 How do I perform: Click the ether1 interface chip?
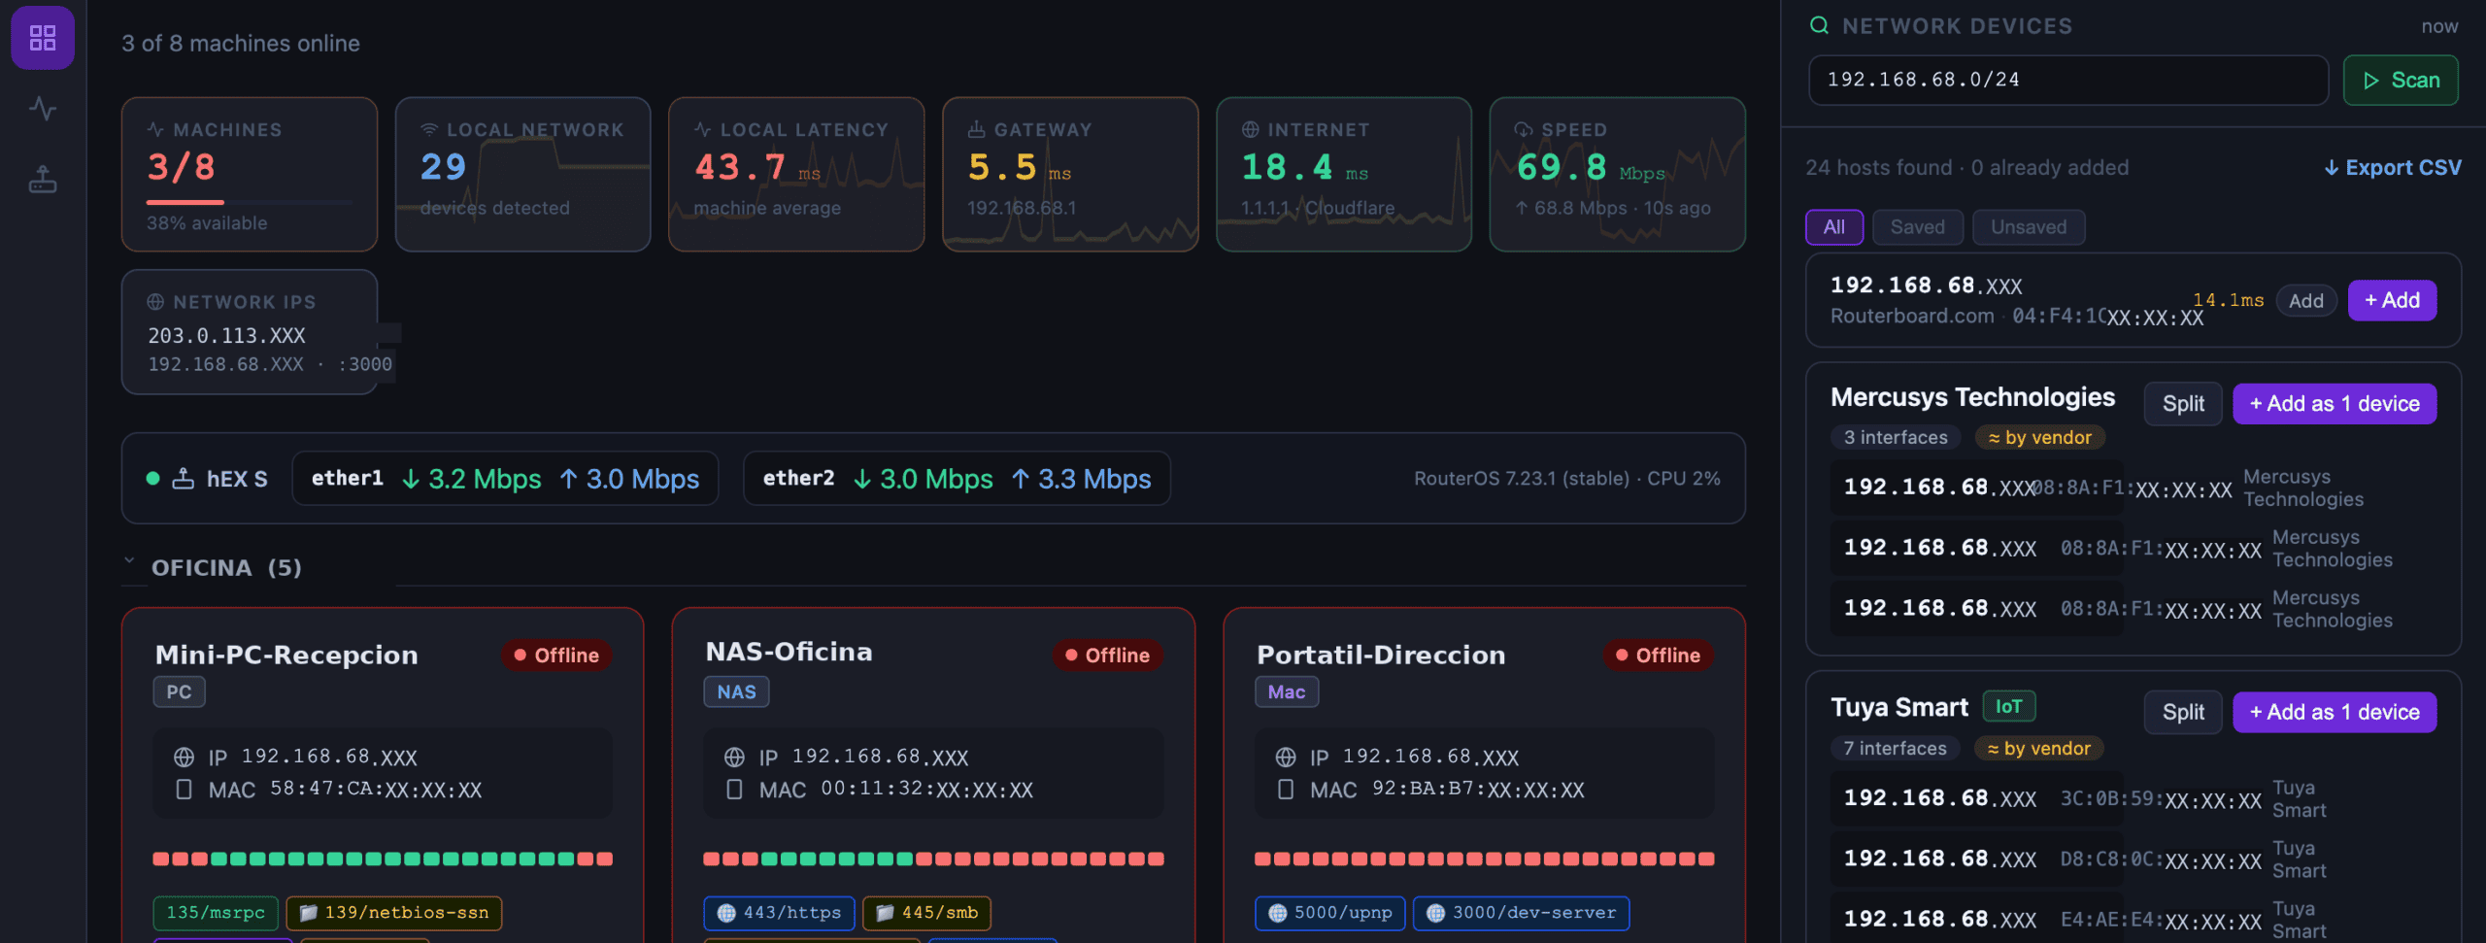point(505,479)
